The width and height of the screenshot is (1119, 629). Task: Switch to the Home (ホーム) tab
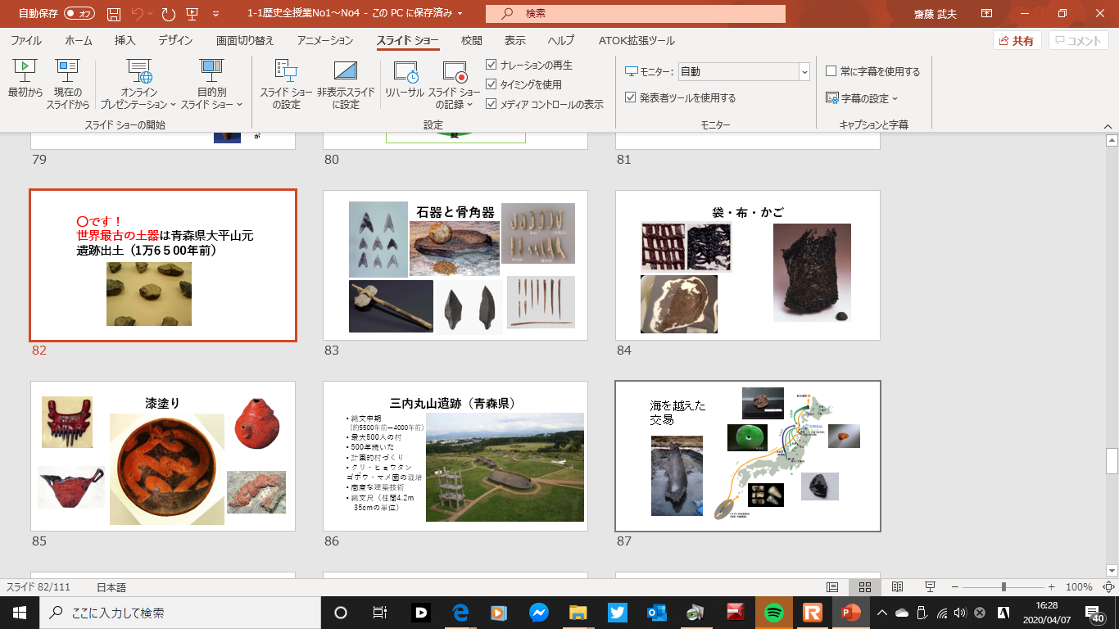[x=79, y=41]
